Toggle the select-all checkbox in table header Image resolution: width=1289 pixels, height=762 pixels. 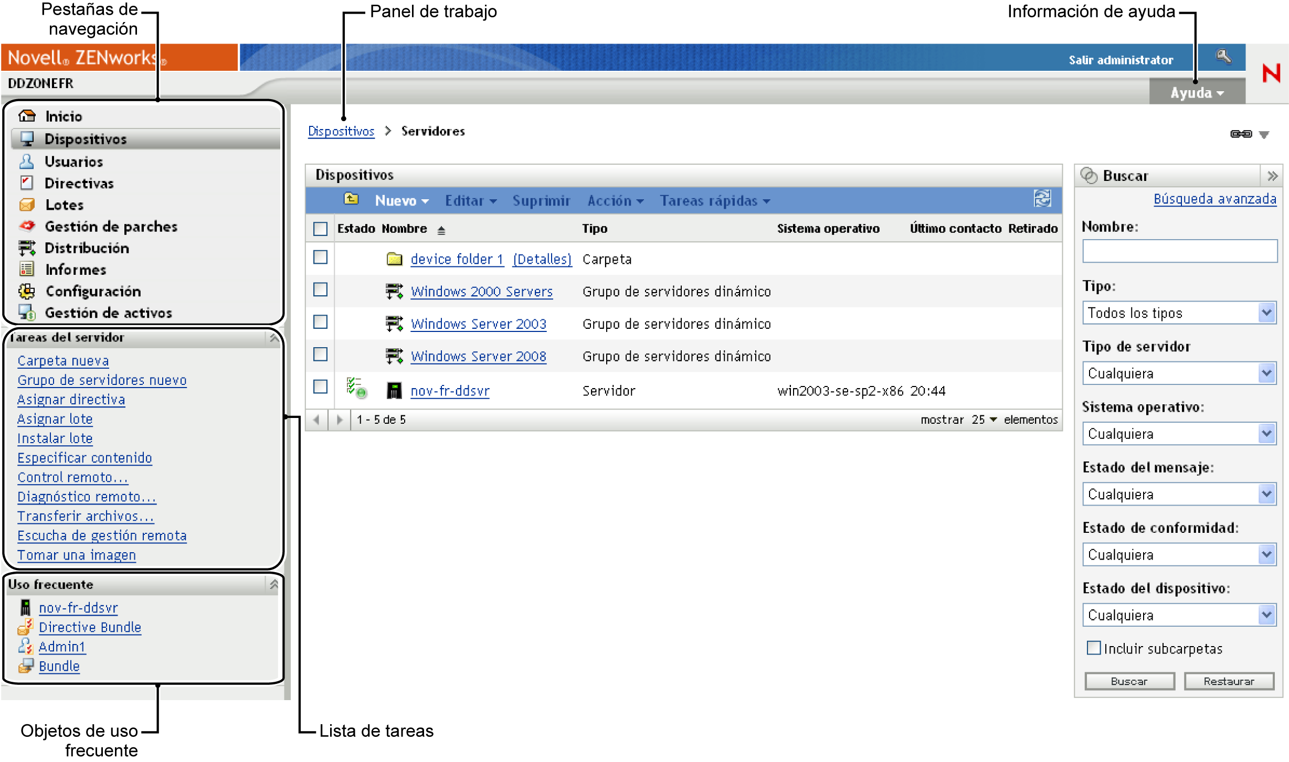[320, 229]
